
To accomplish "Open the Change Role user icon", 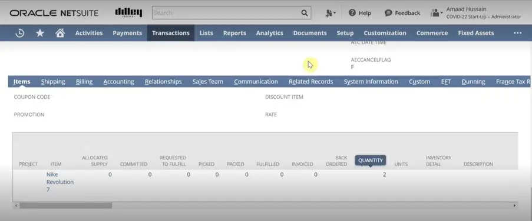I will [437, 13].
